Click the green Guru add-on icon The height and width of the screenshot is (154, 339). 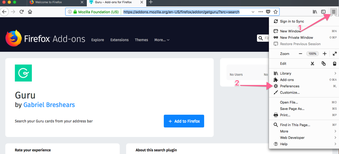(x=23, y=73)
